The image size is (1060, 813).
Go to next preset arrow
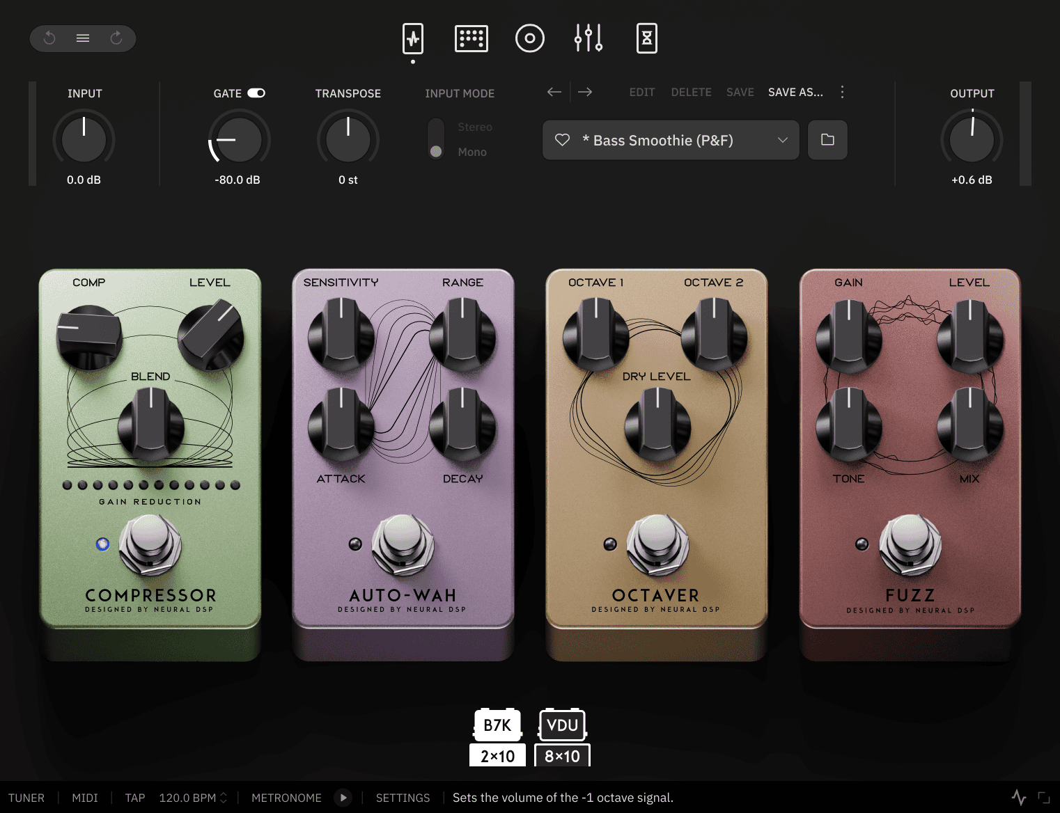click(585, 92)
